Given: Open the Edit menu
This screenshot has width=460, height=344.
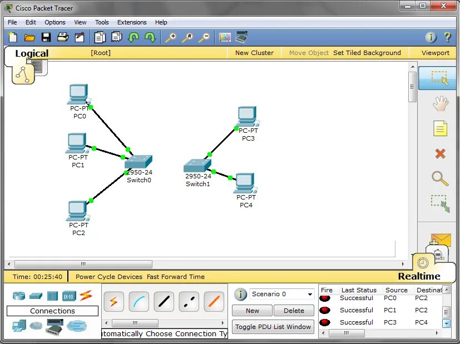Looking at the screenshot, I should click(x=31, y=22).
